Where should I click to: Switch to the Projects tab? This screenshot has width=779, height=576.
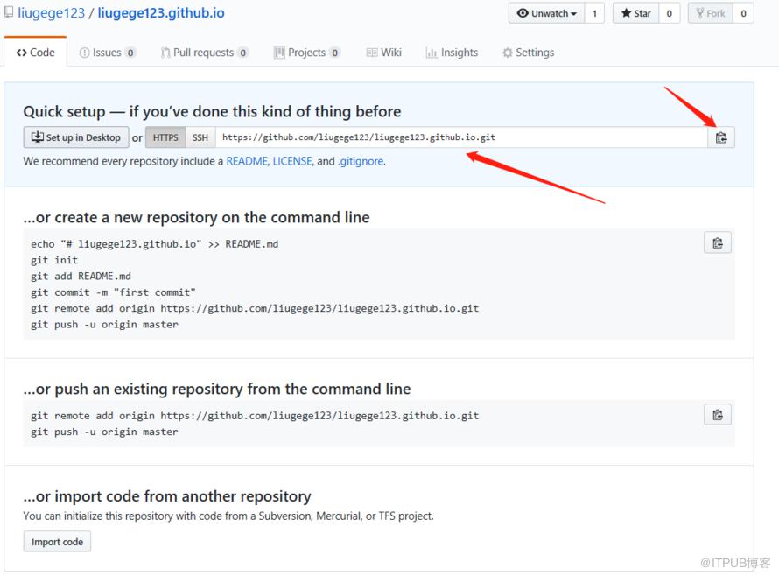point(307,53)
